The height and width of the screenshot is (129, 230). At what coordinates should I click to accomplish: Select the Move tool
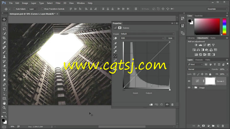(4, 19)
